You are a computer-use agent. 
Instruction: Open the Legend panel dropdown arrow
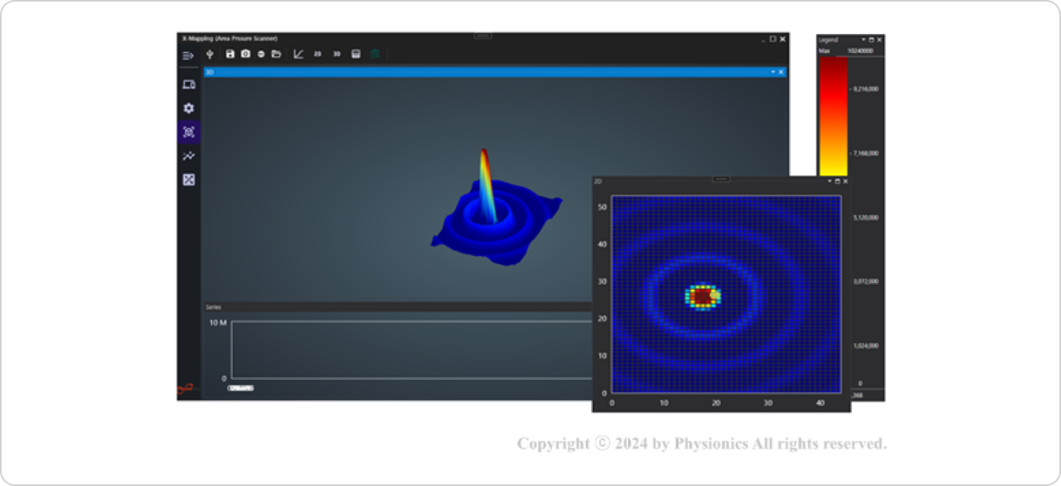(x=863, y=39)
